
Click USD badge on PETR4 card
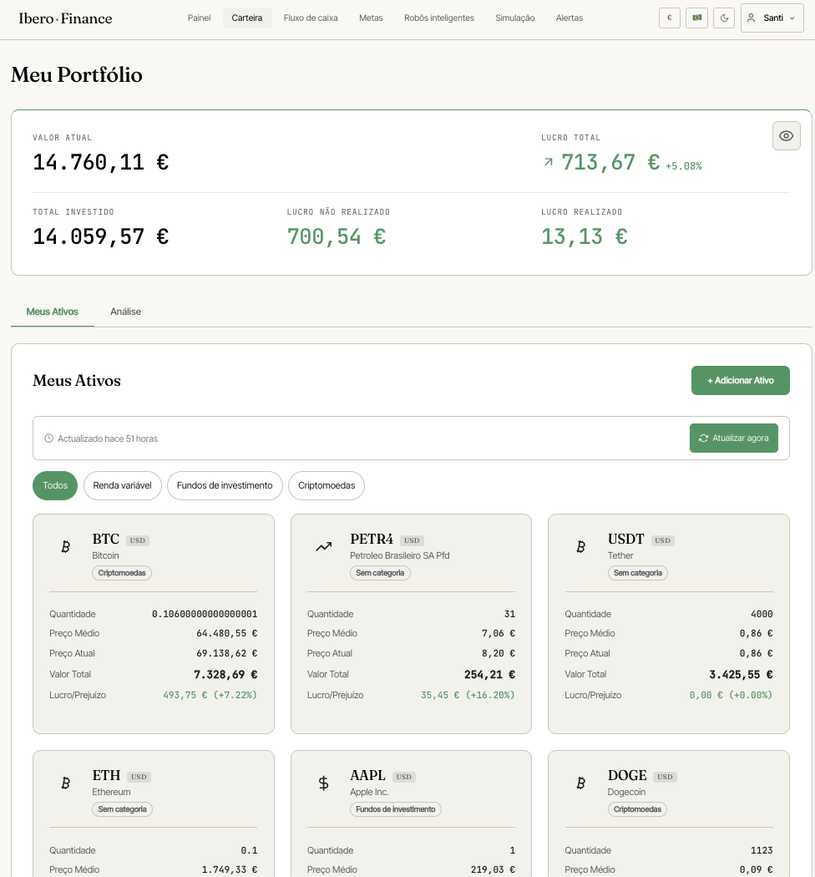(412, 540)
